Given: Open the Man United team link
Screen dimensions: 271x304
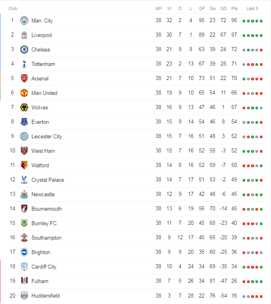Looking at the screenshot, I should 44,93.
